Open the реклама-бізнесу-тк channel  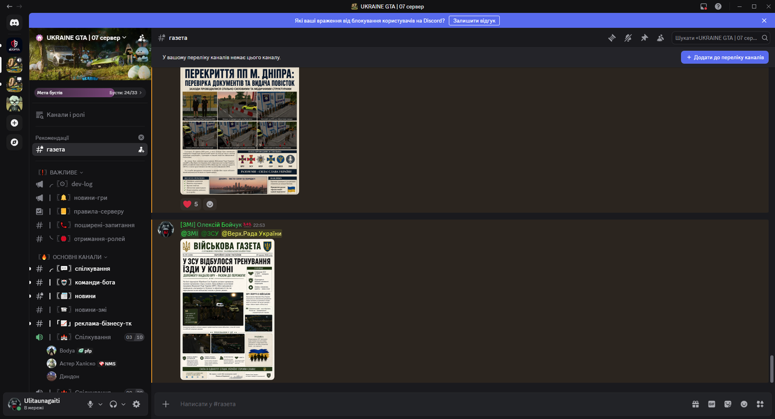click(x=90, y=323)
